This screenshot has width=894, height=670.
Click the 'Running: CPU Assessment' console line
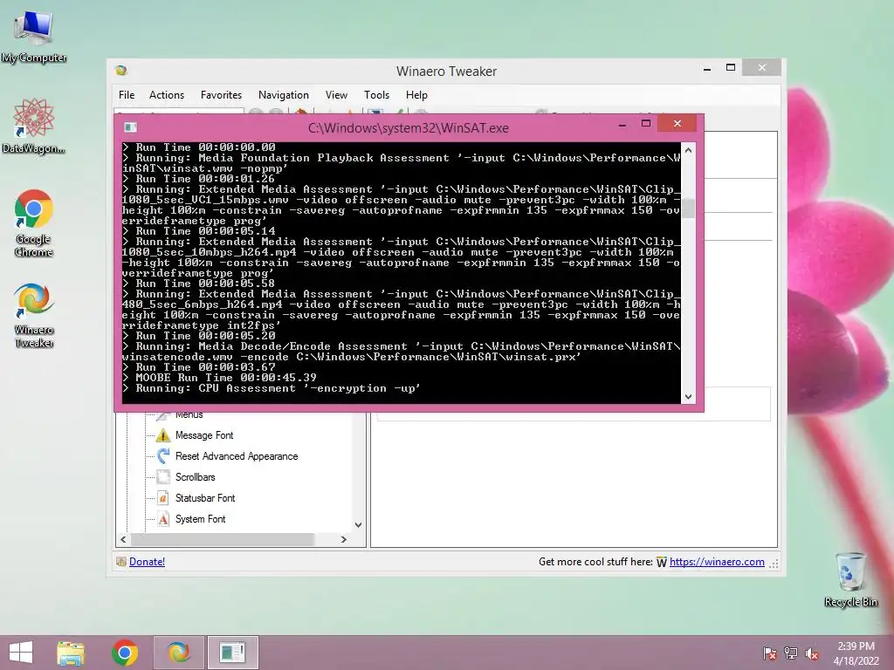(x=272, y=388)
